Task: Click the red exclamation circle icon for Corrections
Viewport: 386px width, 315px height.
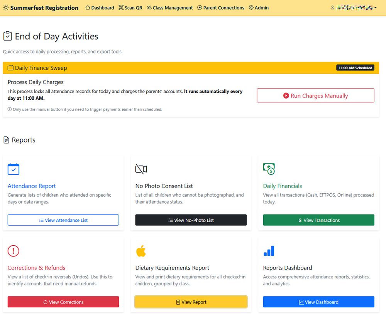Action: 13,251
